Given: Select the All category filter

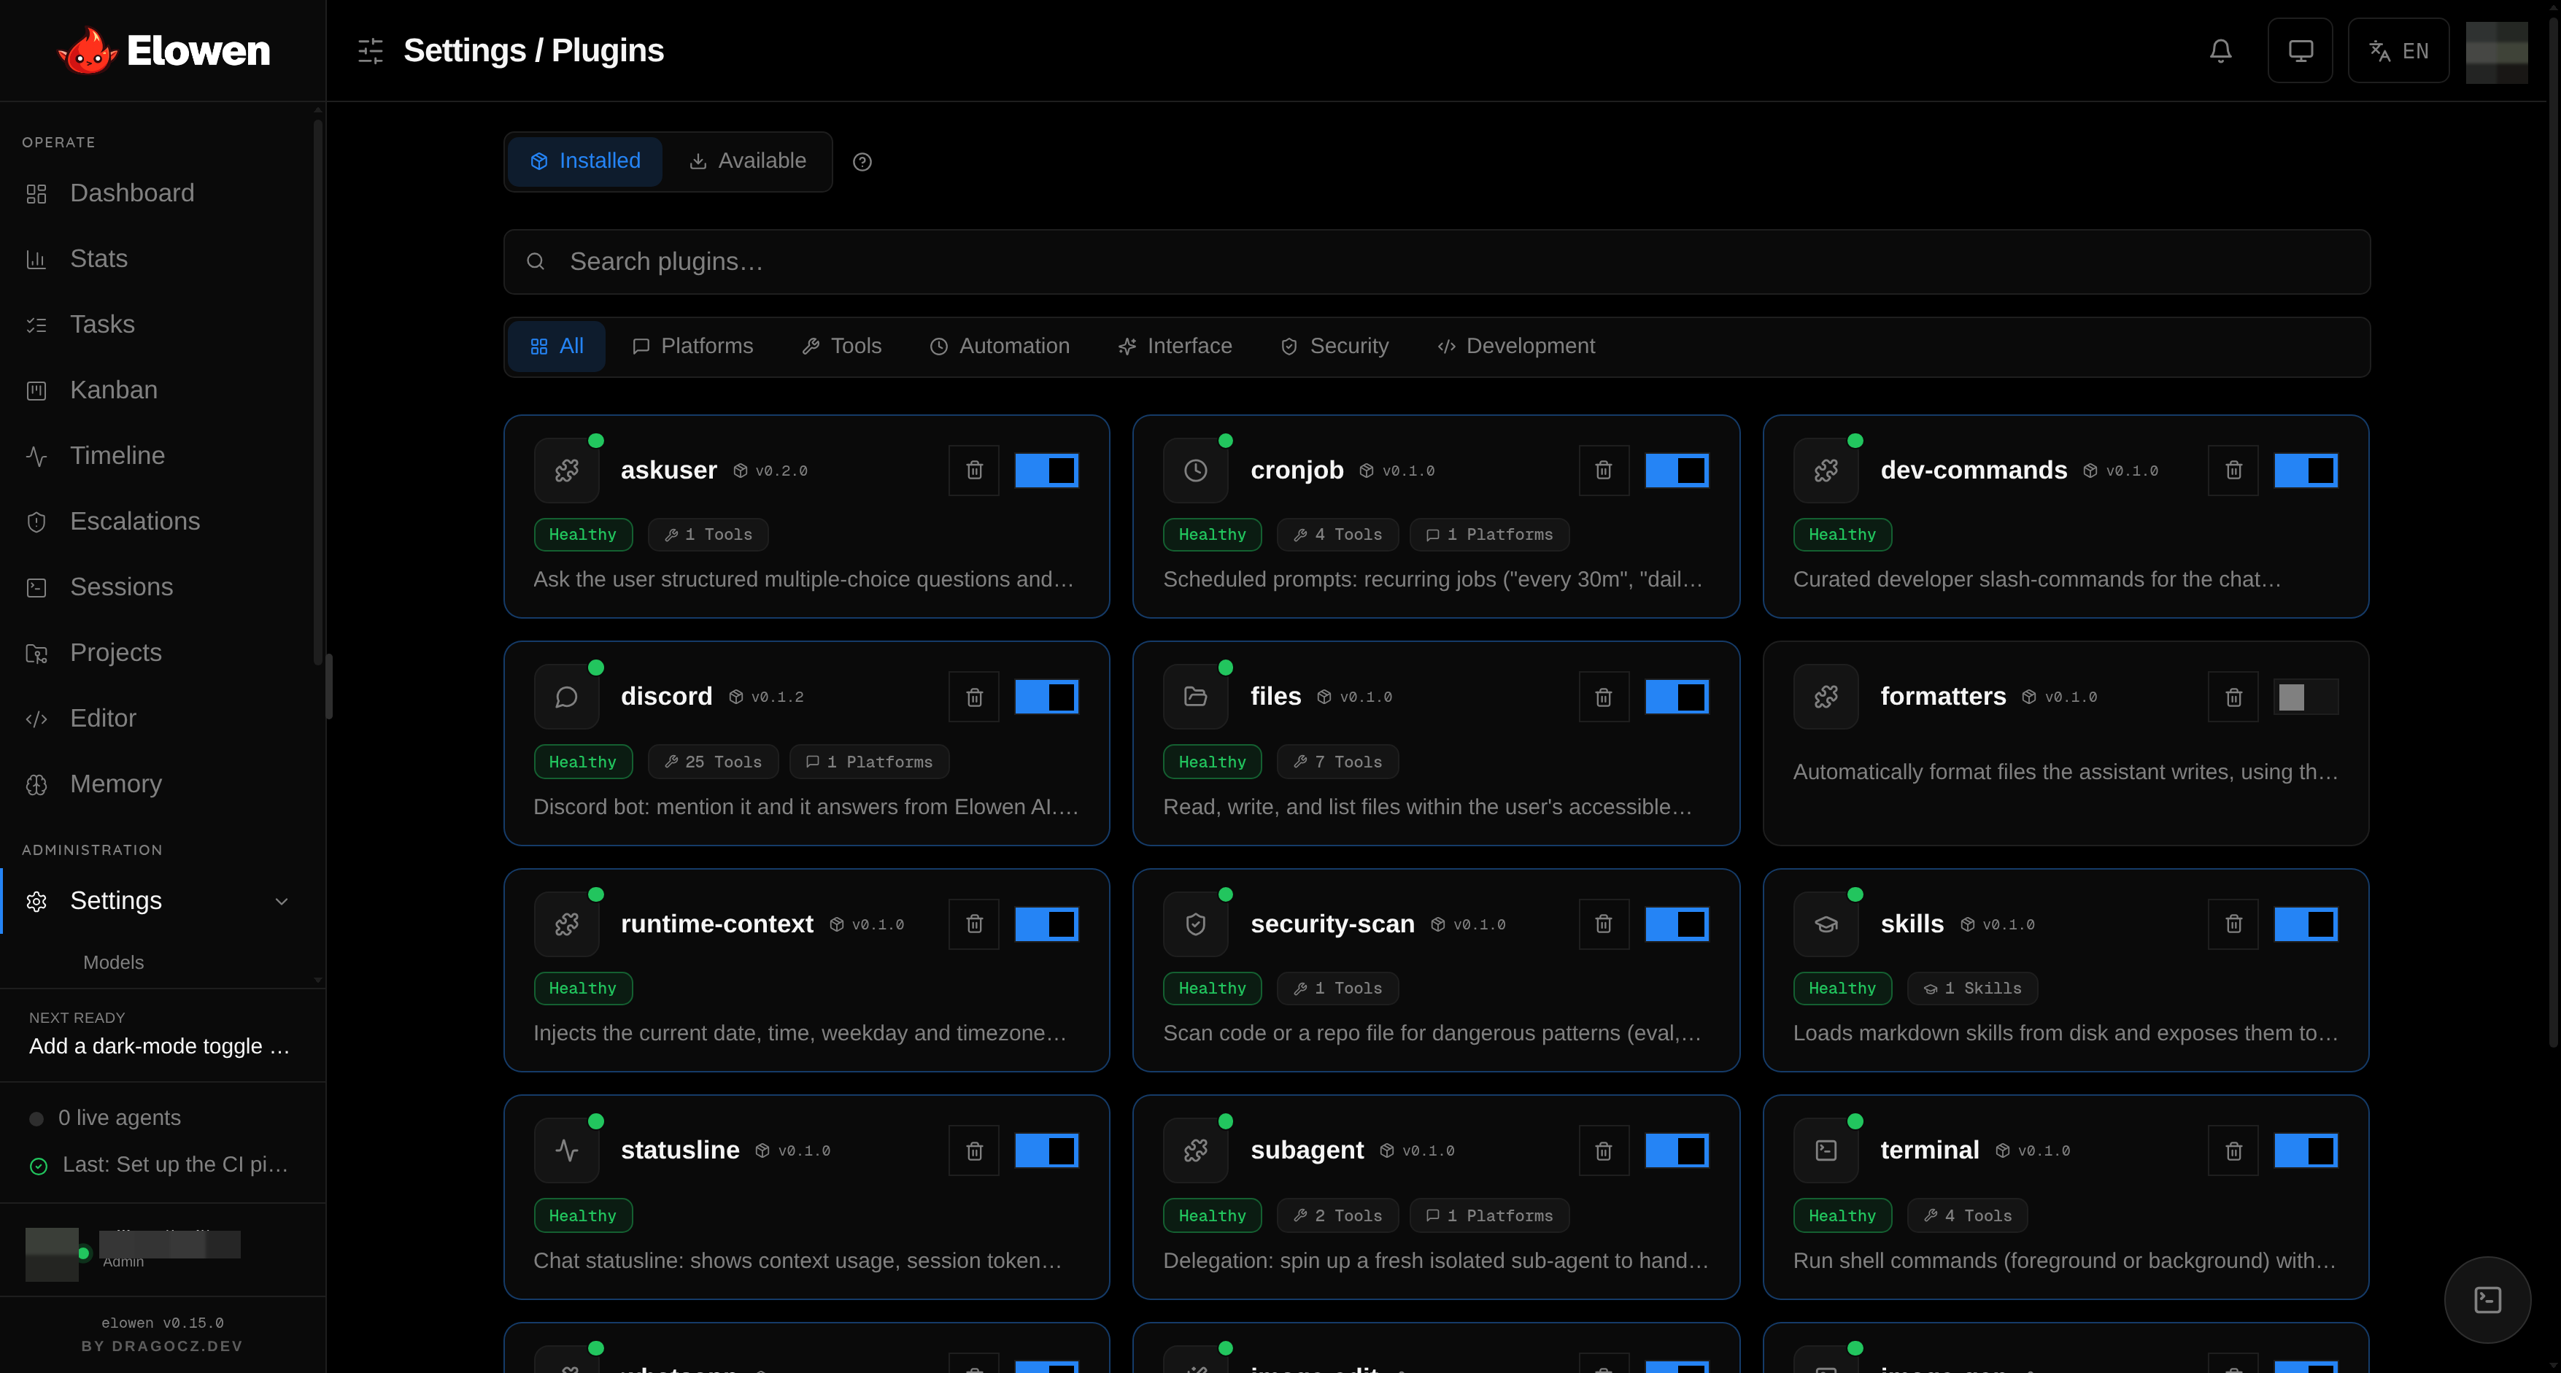Looking at the screenshot, I should click(557, 346).
